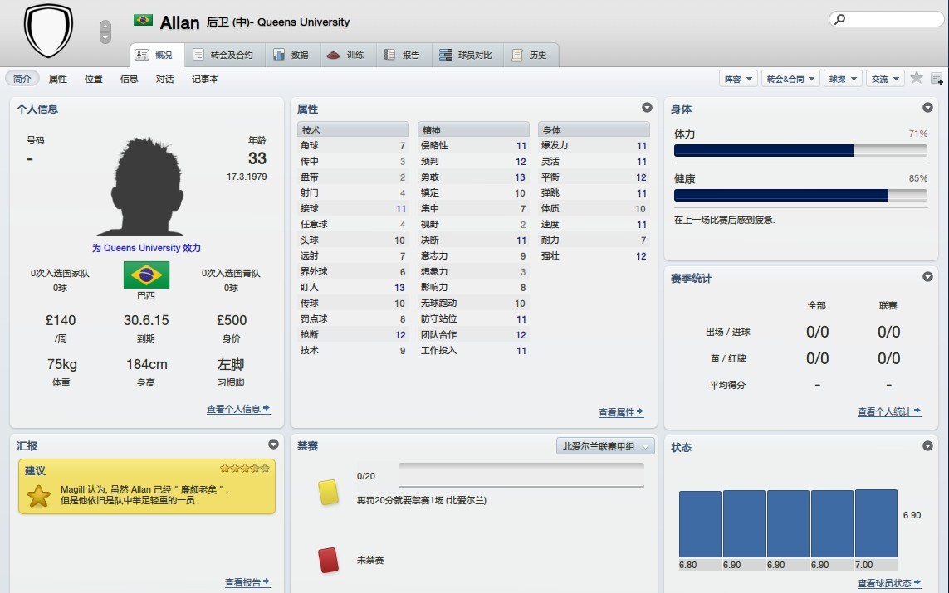Click the 技术 attribute column header
This screenshot has width=949, height=593.
353,130
